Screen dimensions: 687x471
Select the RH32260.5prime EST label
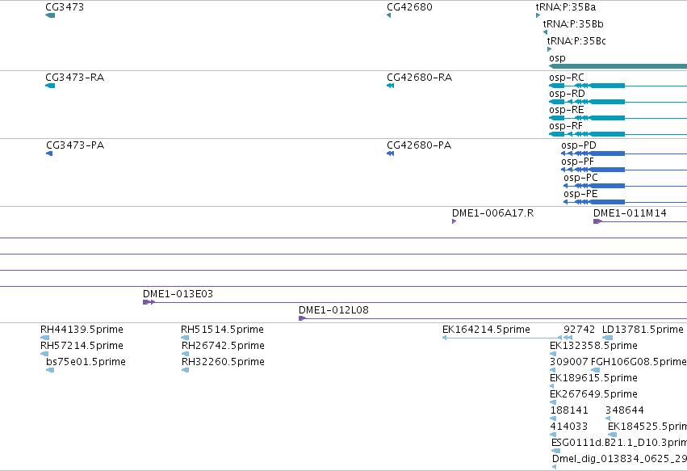223,362
